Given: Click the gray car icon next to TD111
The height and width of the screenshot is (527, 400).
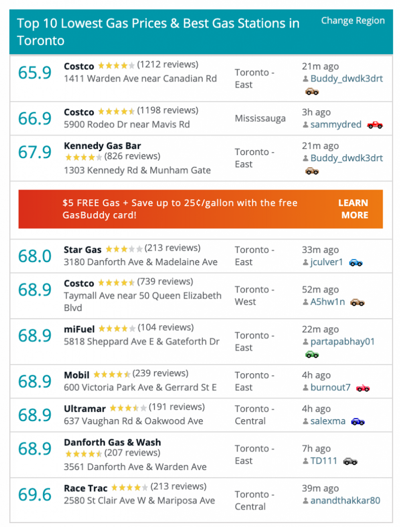Looking at the screenshot, I should click(x=350, y=462).
